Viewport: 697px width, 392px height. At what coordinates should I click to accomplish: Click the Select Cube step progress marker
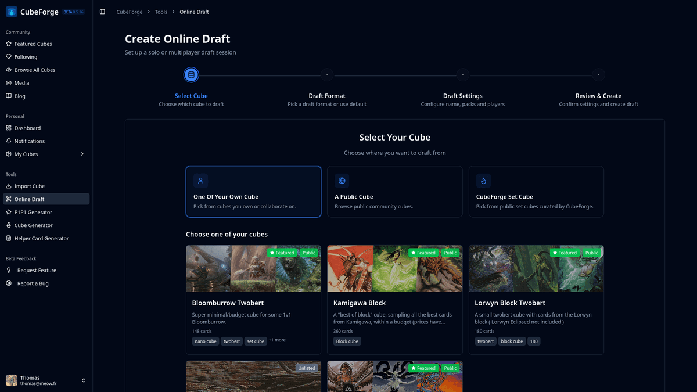click(x=191, y=74)
